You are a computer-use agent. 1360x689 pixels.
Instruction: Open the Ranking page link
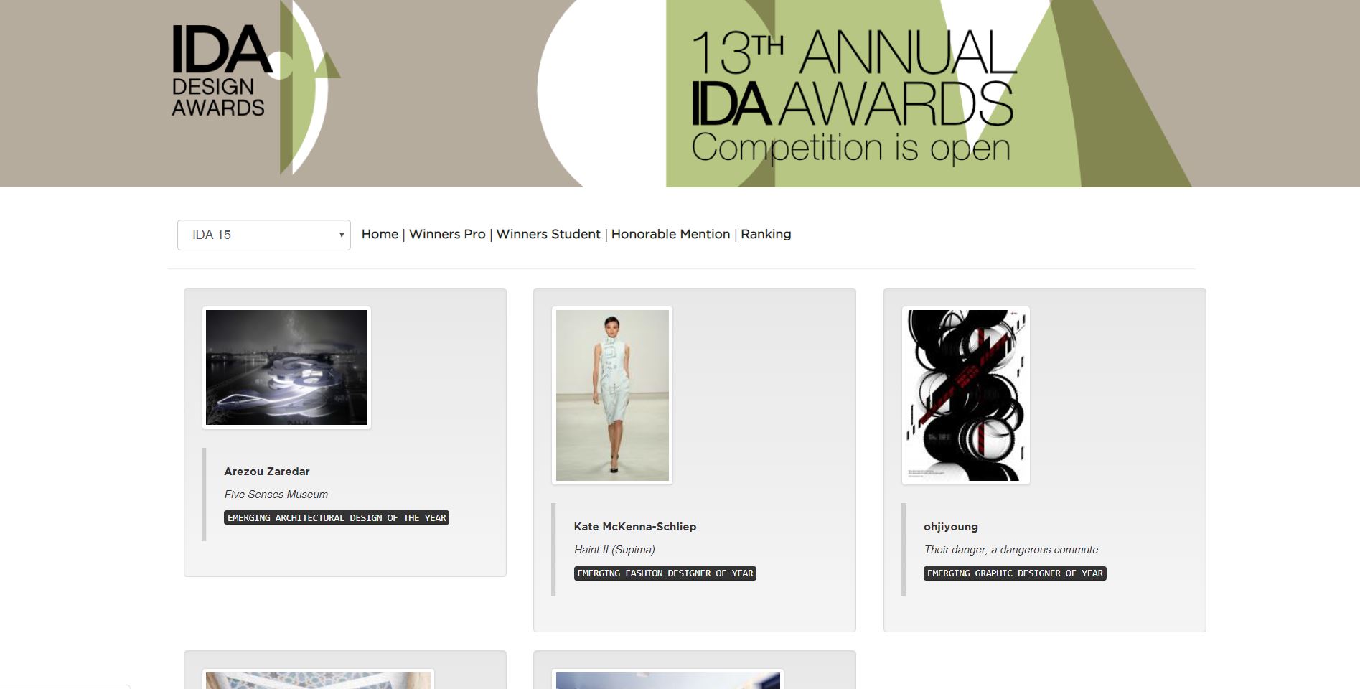(766, 234)
